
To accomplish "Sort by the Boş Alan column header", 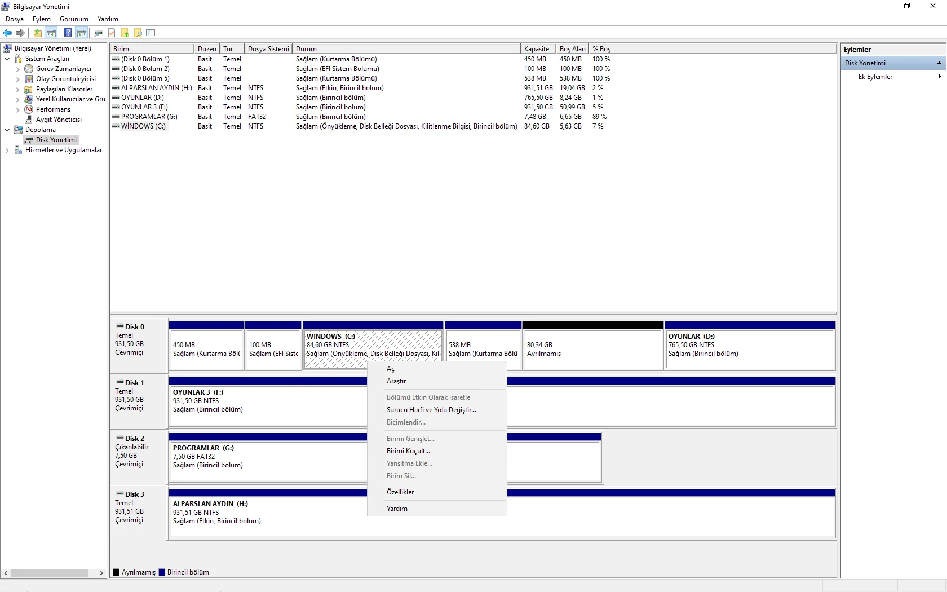I will click(572, 49).
